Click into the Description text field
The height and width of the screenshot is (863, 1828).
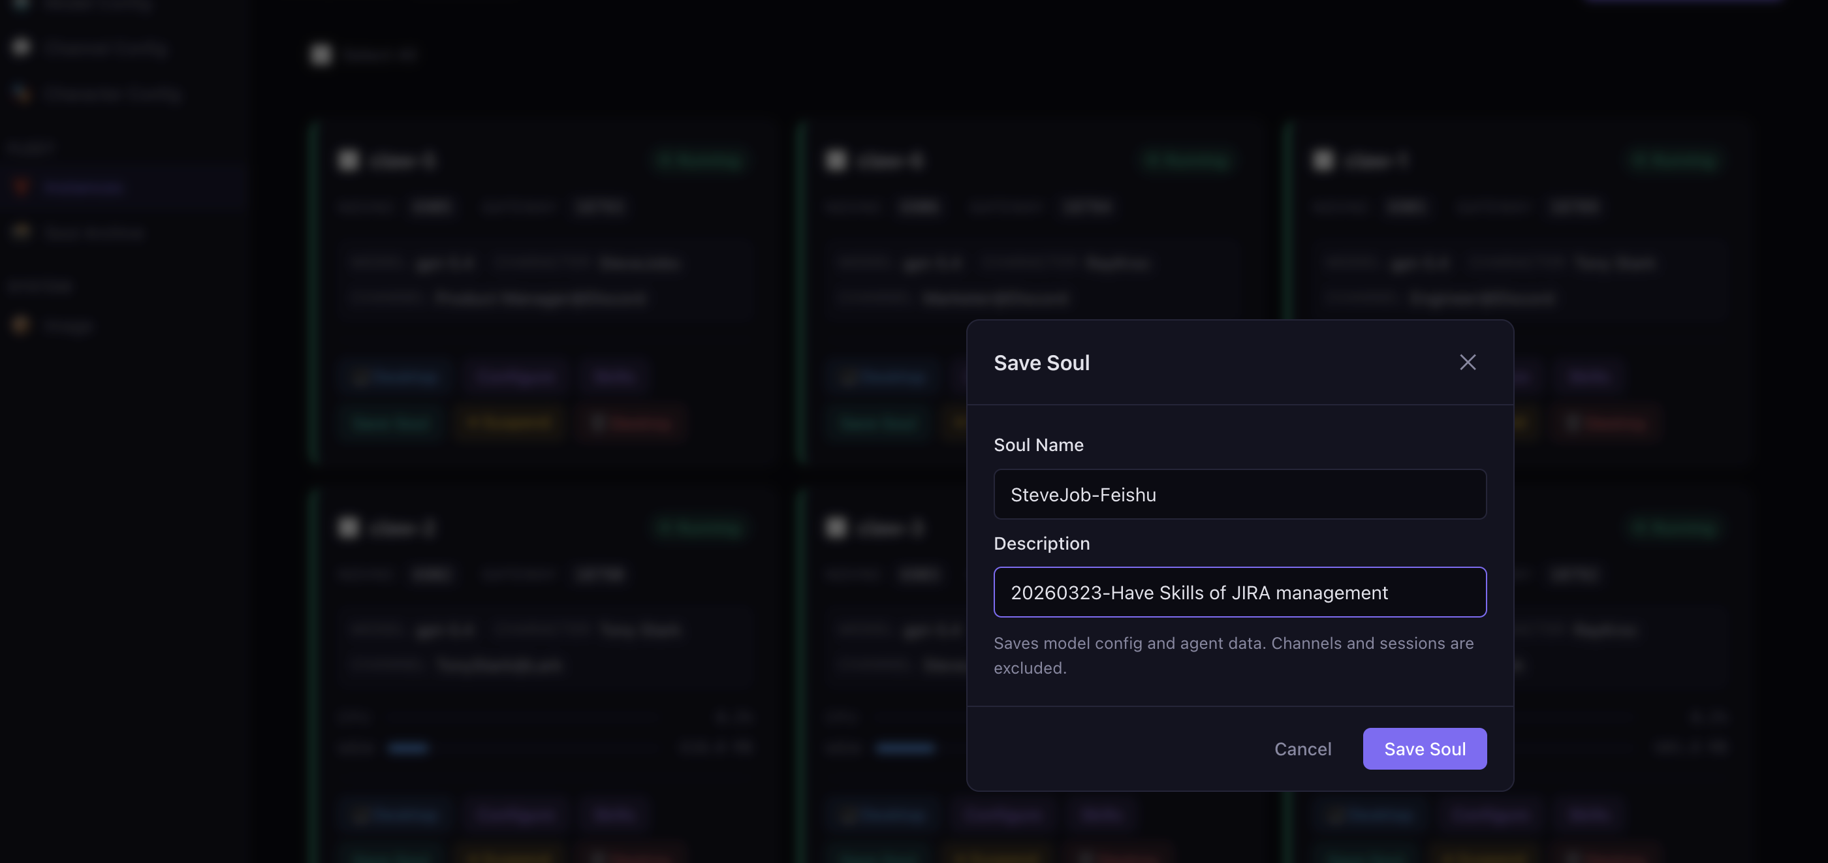1240,592
